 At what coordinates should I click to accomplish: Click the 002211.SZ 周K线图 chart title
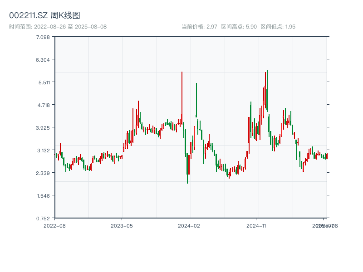[45, 15]
